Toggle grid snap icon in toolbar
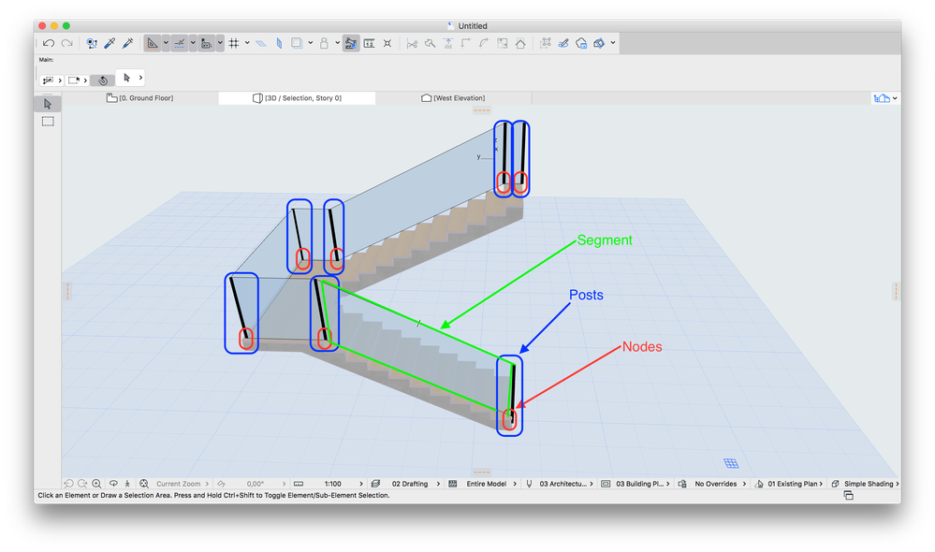Viewport: 935px width, 552px height. [x=234, y=43]
